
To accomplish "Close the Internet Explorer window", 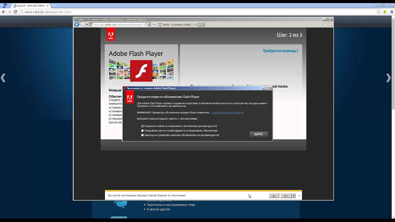I will [x=331, y=19].
